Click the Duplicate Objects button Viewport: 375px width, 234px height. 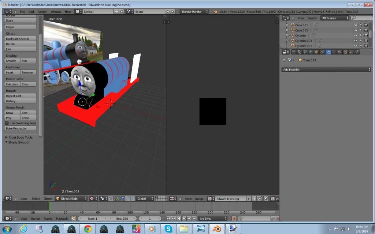(x=21, y=39)
